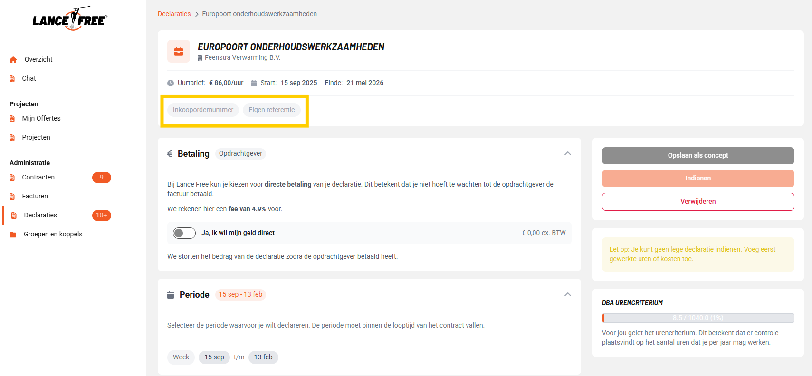The height and width of the screenshot is (376, 812).
Task: Click the DBA urencriterium progress bar
Action: pos(698,318)
